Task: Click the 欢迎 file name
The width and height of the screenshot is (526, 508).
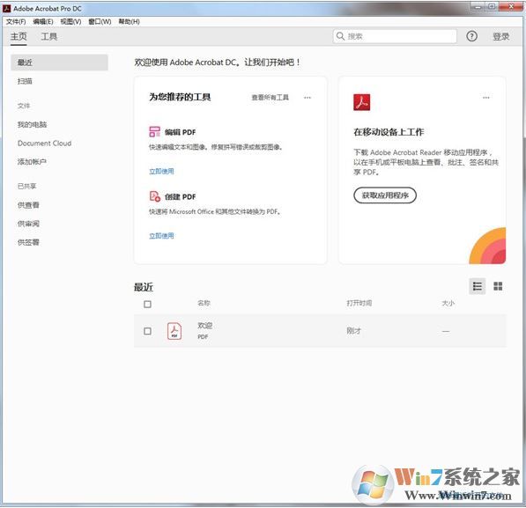Action: 204,326
